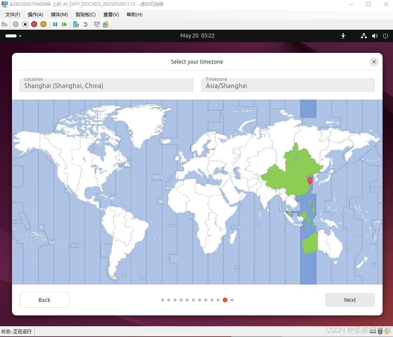Click the May 20 05:22 clock
This screenshot has height=337, width=393.
coord(197,36)
